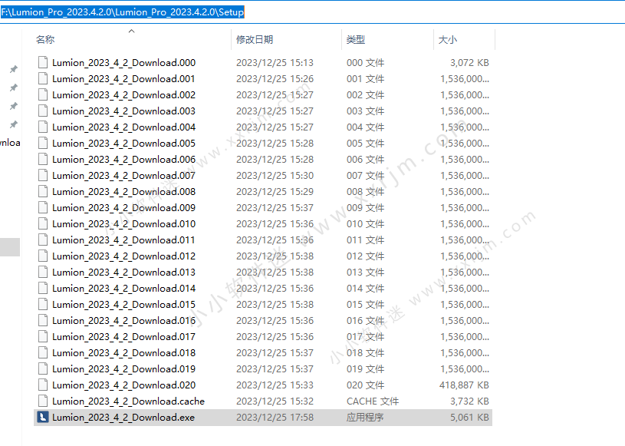Sort files by the 名称 column header
Viewport: 625px width, 446px height.
coord(46,39)
